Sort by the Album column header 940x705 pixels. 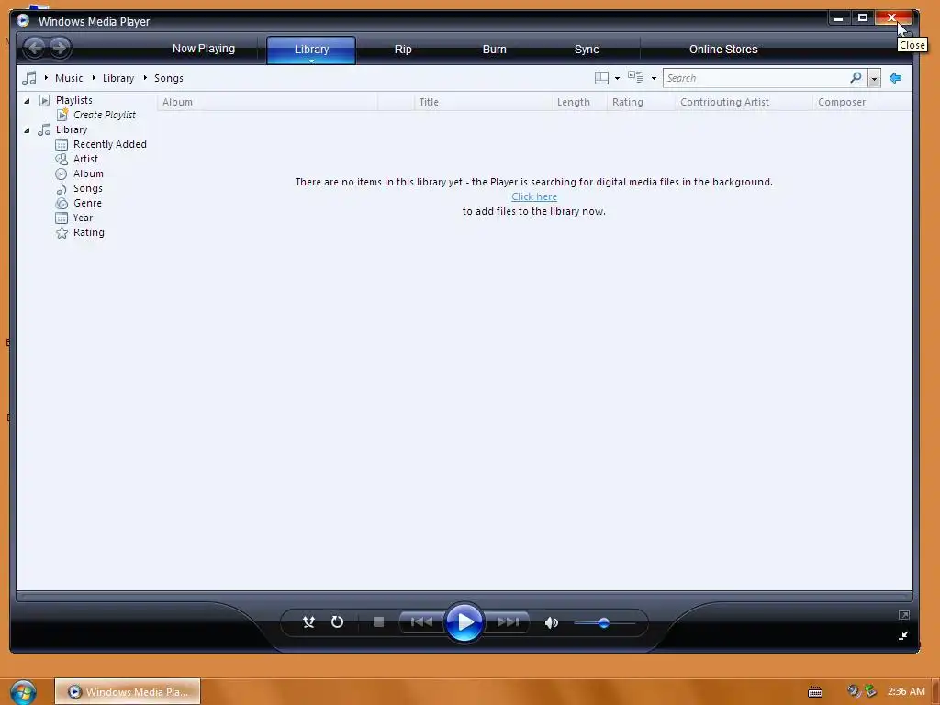[x=267, y=102]
